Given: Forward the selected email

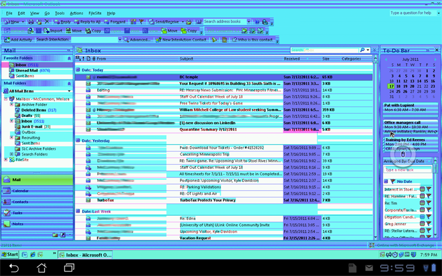Looking at the screenshot, I should point(115,22).
